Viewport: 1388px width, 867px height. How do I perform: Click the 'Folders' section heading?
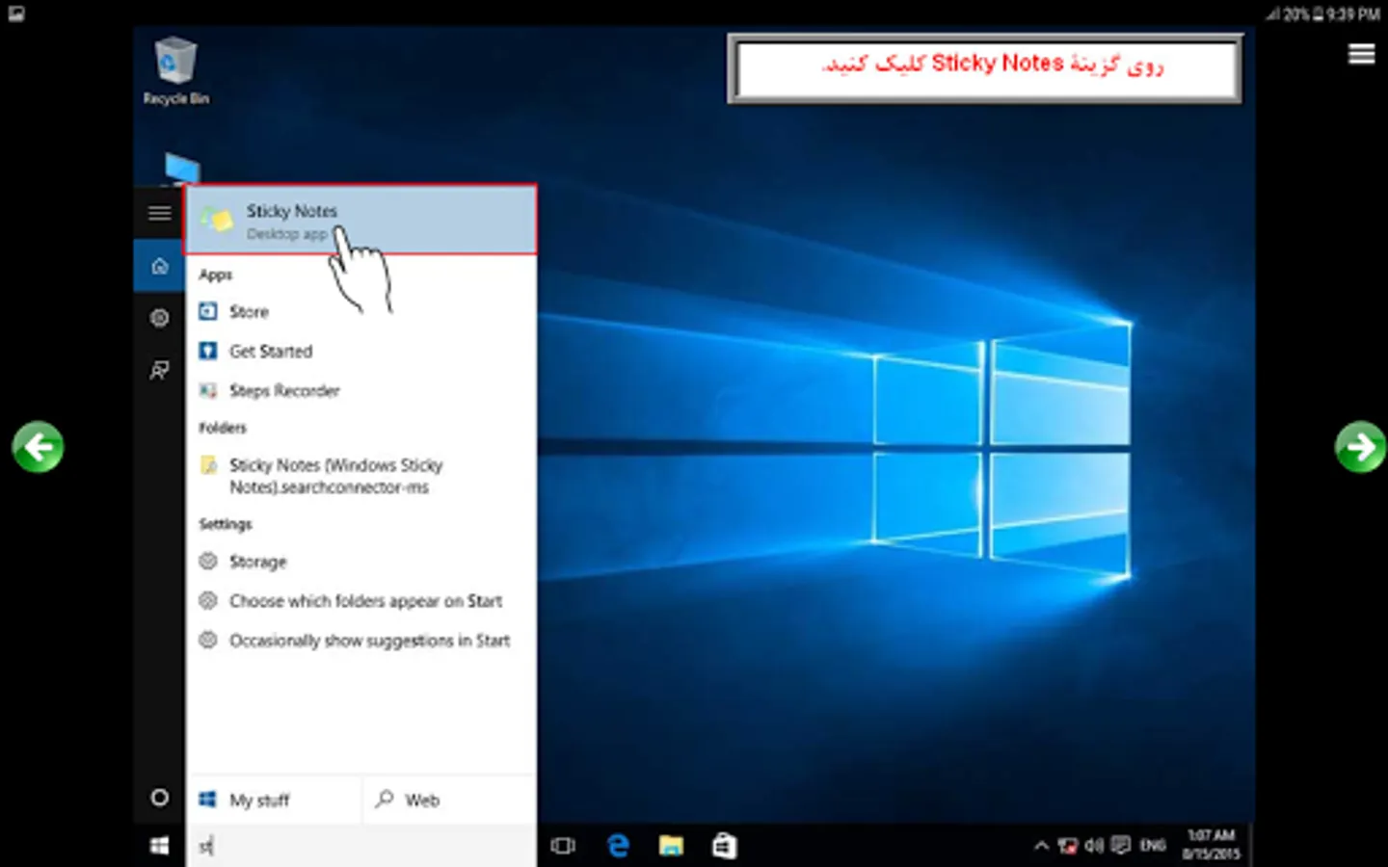223,428
